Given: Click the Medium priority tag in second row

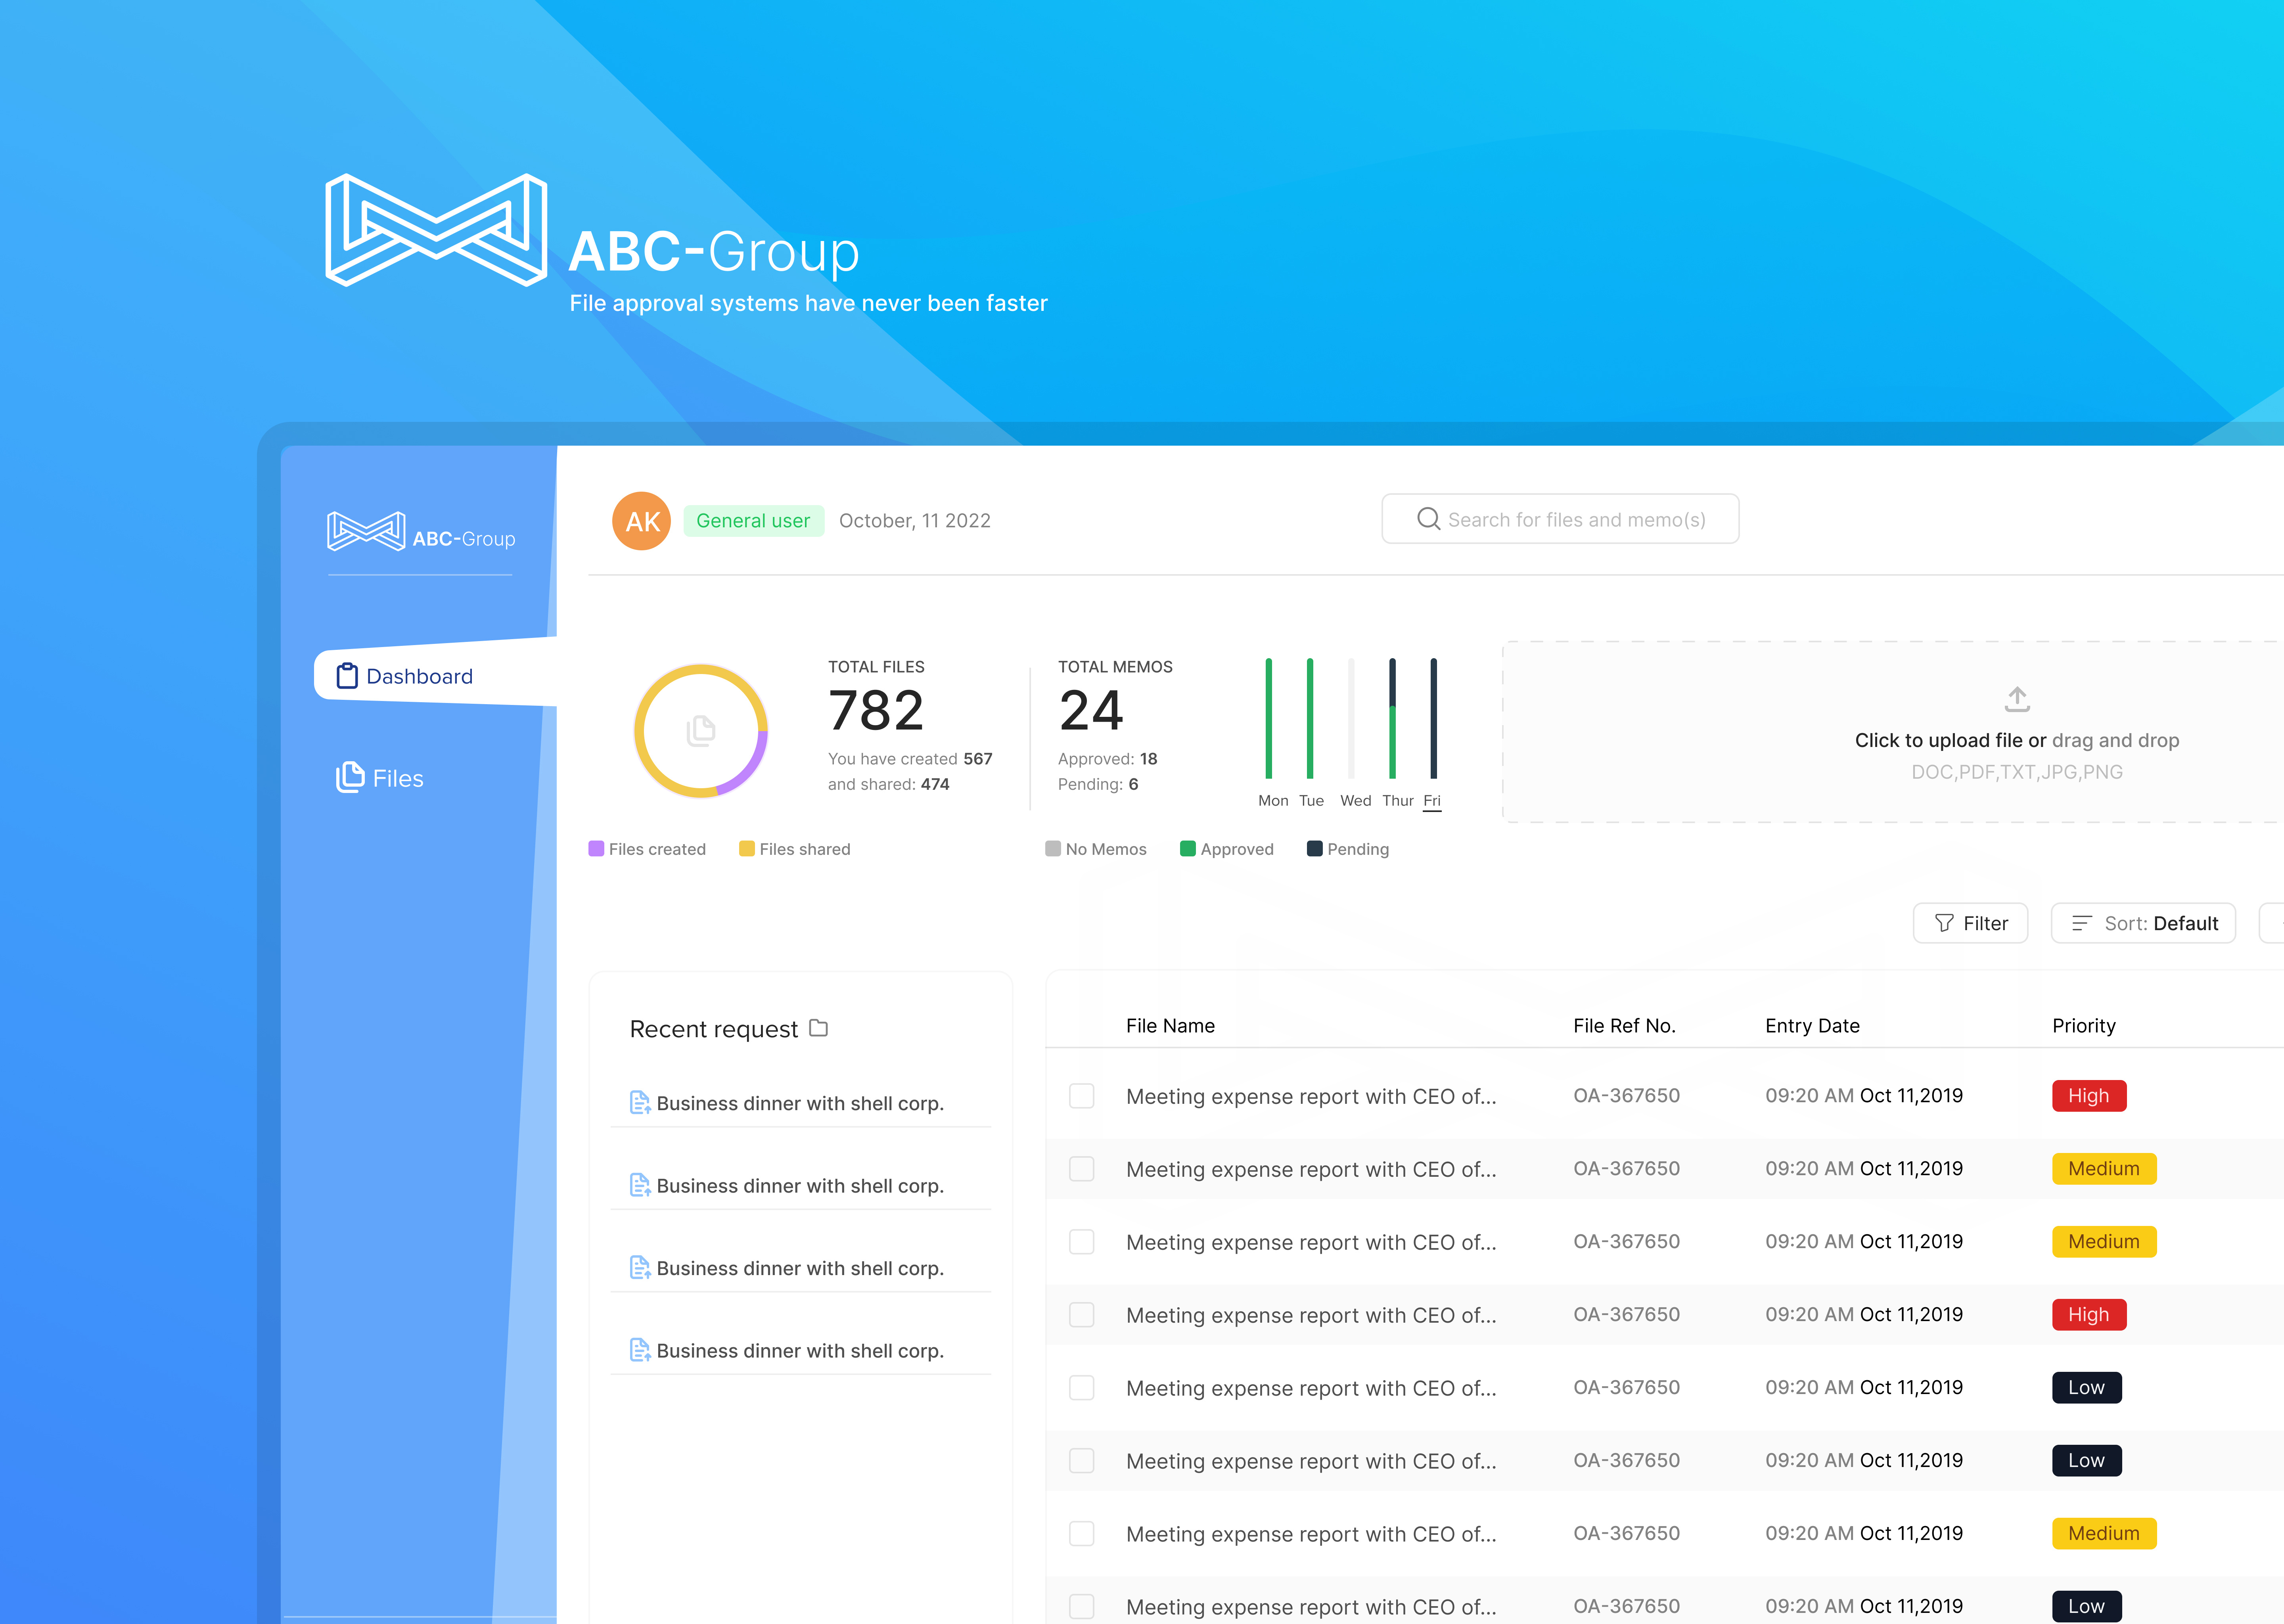Looking at the screenshot, I should coord(2104,1169).
